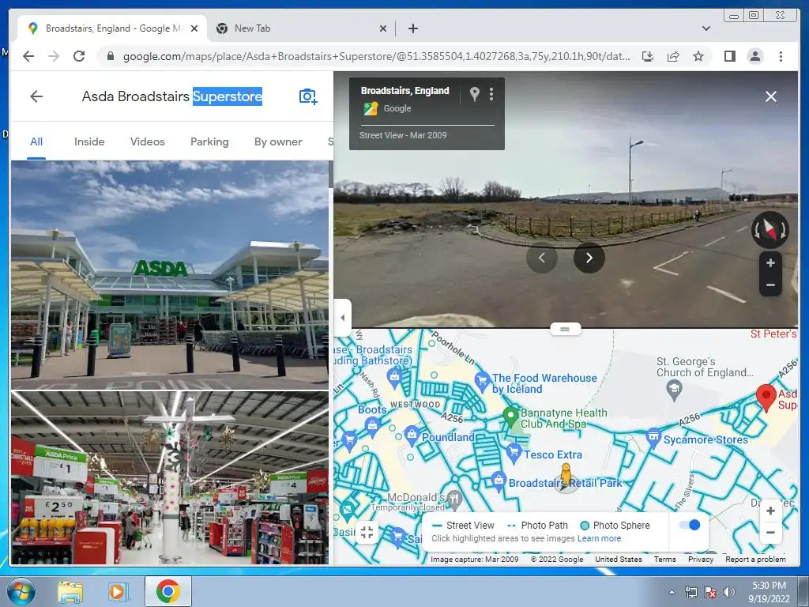Image resolution: width=809 pixels, height=607 pixels.
Task: Click Report a problem link
Action: tap(755, 559)
